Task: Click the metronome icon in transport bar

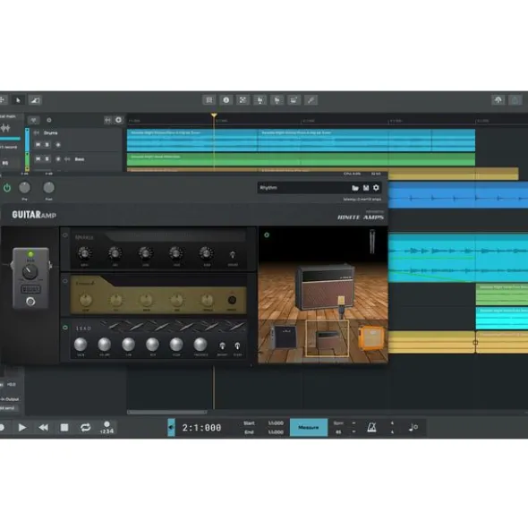Action: 371,428
